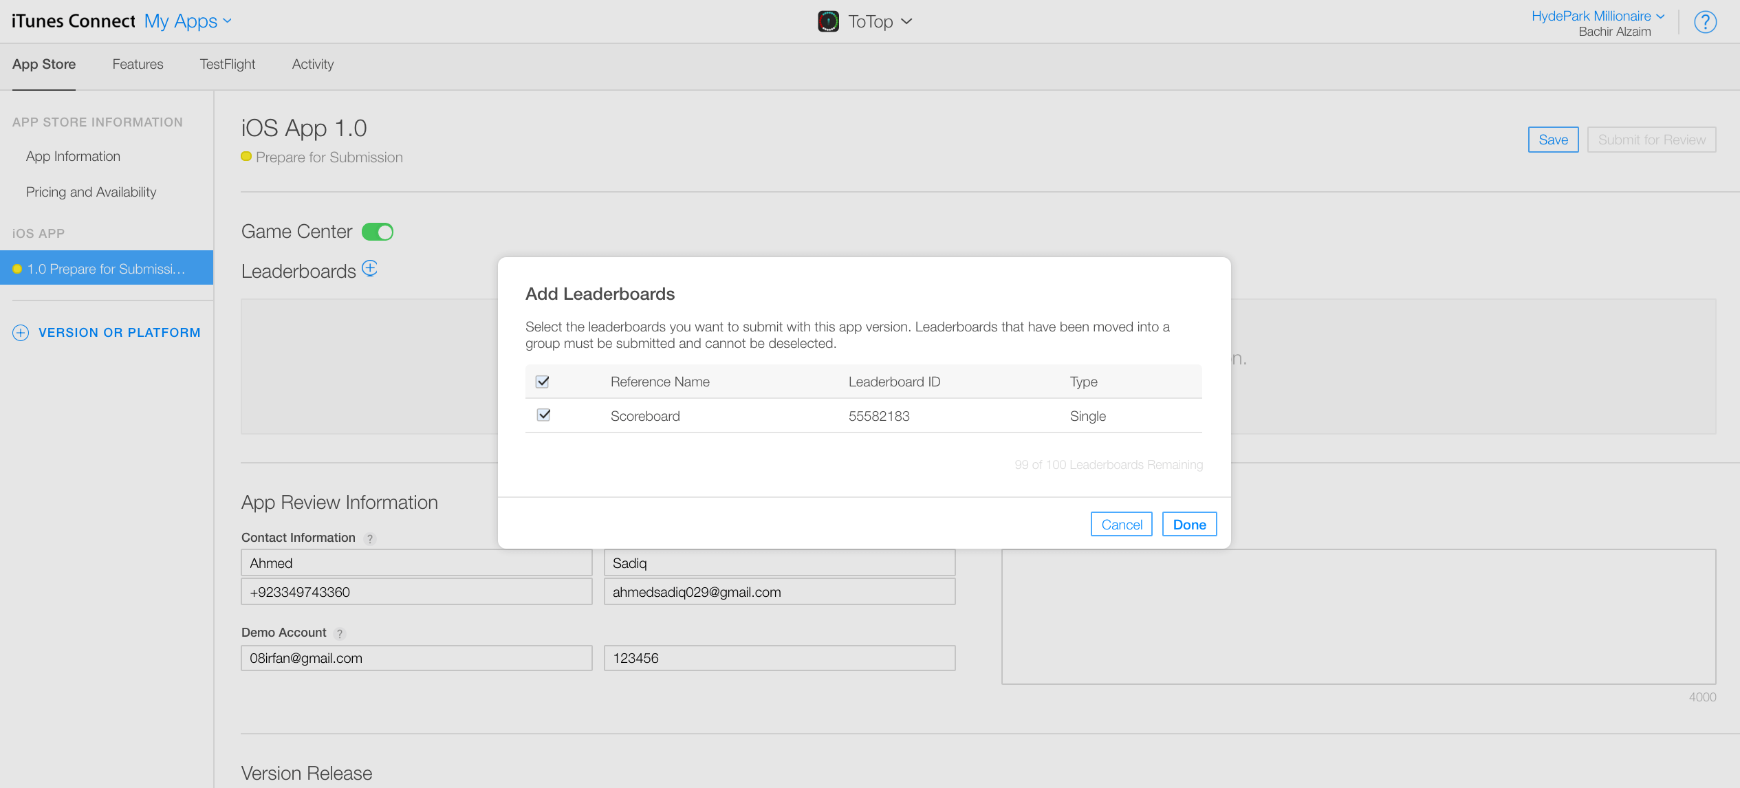
Task: Click the Game Center heading label
Action: (x=296, y=232)
